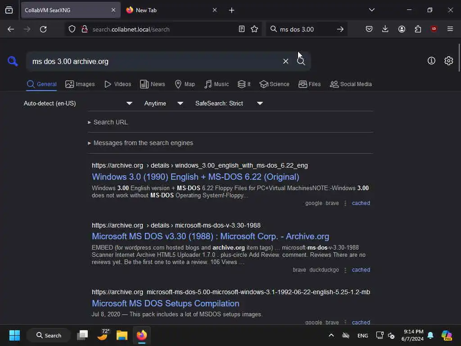Show site security padlock info
Screen dimensions: 461x346
point(85,29)
